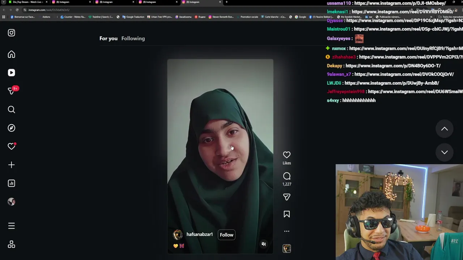463x260 pixels.
Task: Follow hafsanabzar1
Action: pos(227,235)
